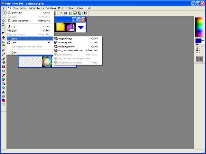Select the Arrow tool
Screen dimensions: 206x154
coord(4,21)
